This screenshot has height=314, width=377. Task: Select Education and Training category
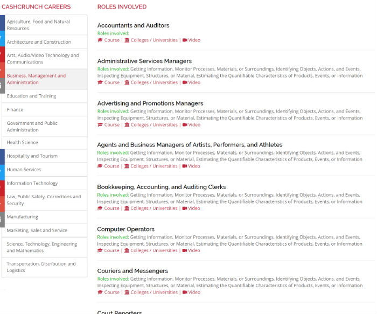(x=45, y=96)
